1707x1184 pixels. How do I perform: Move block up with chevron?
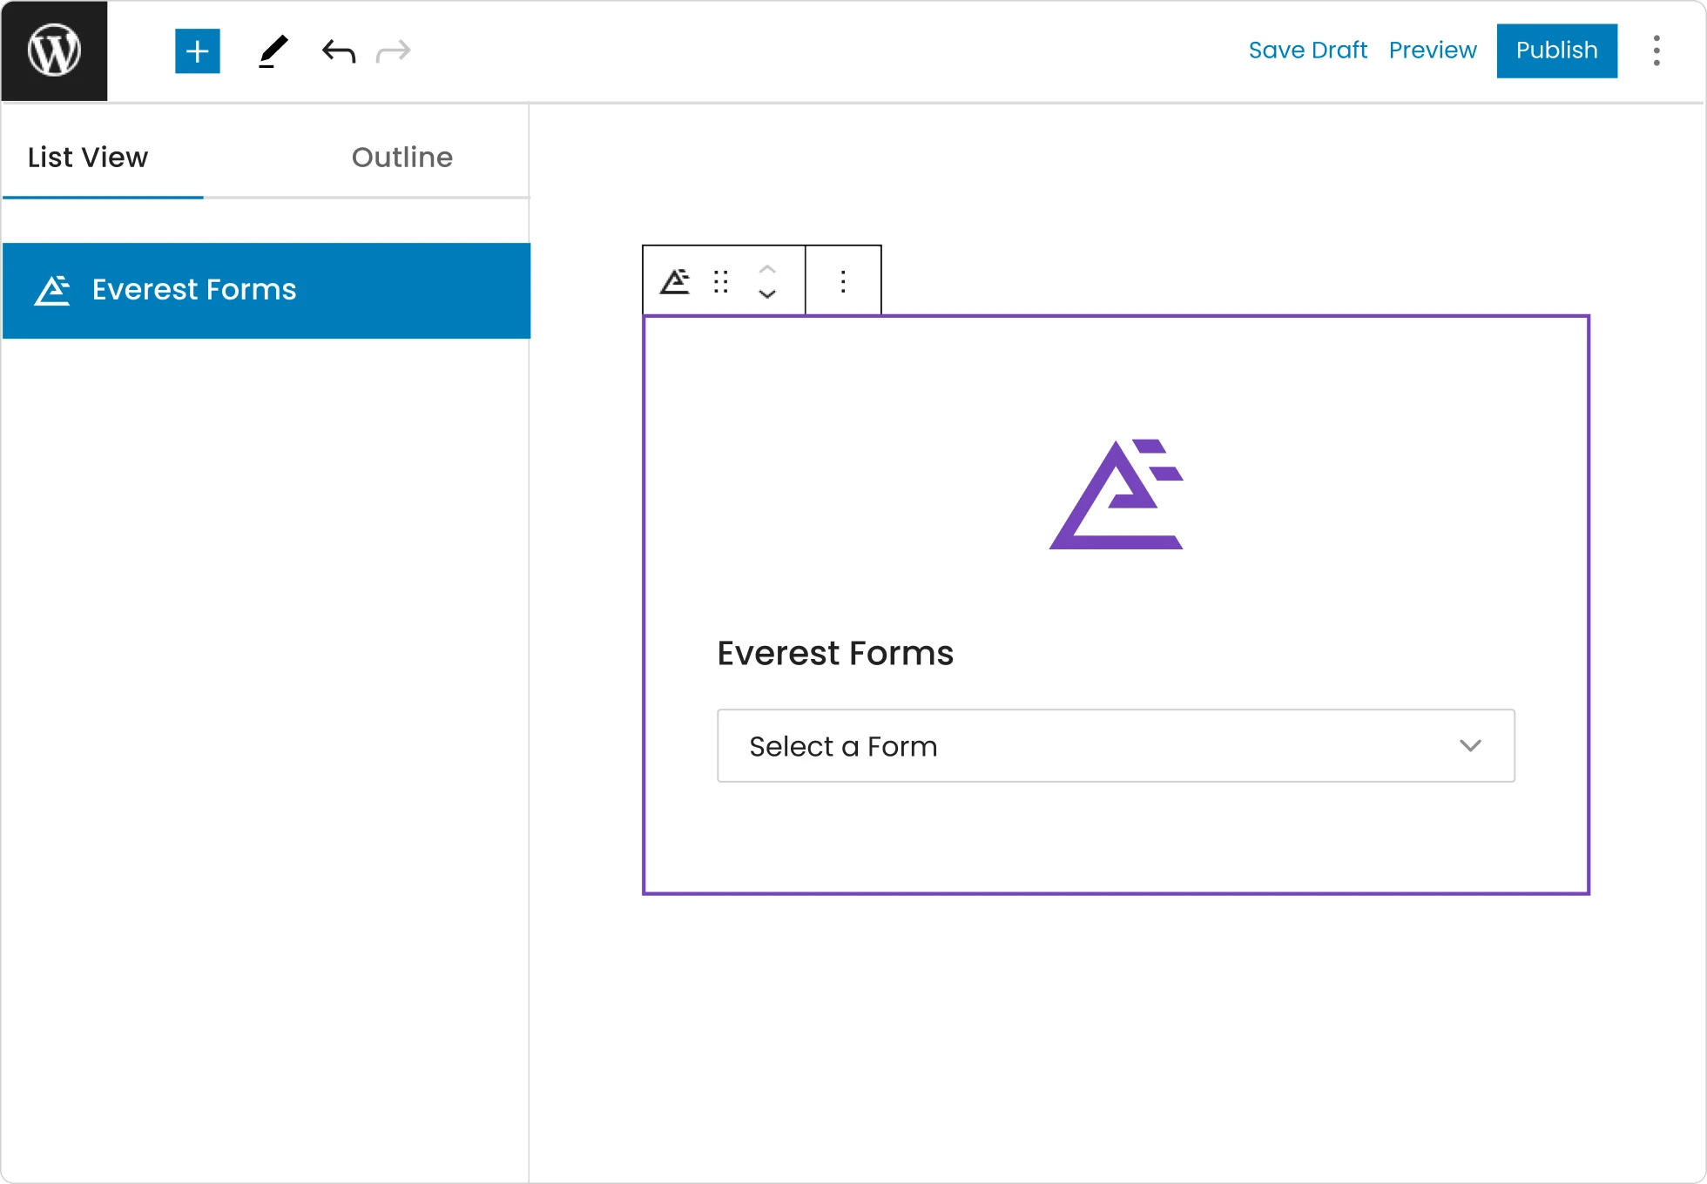(x=767, y=269)
